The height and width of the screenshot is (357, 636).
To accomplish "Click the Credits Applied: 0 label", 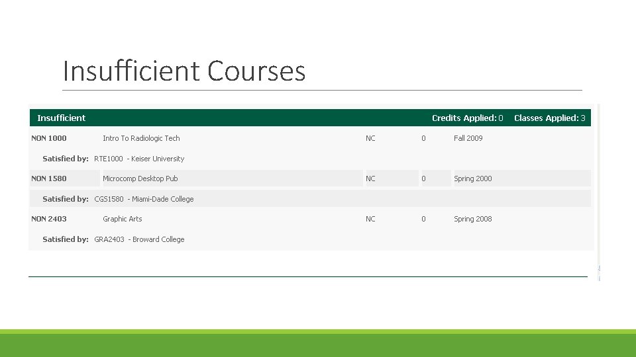I will (x=467, y=118).
